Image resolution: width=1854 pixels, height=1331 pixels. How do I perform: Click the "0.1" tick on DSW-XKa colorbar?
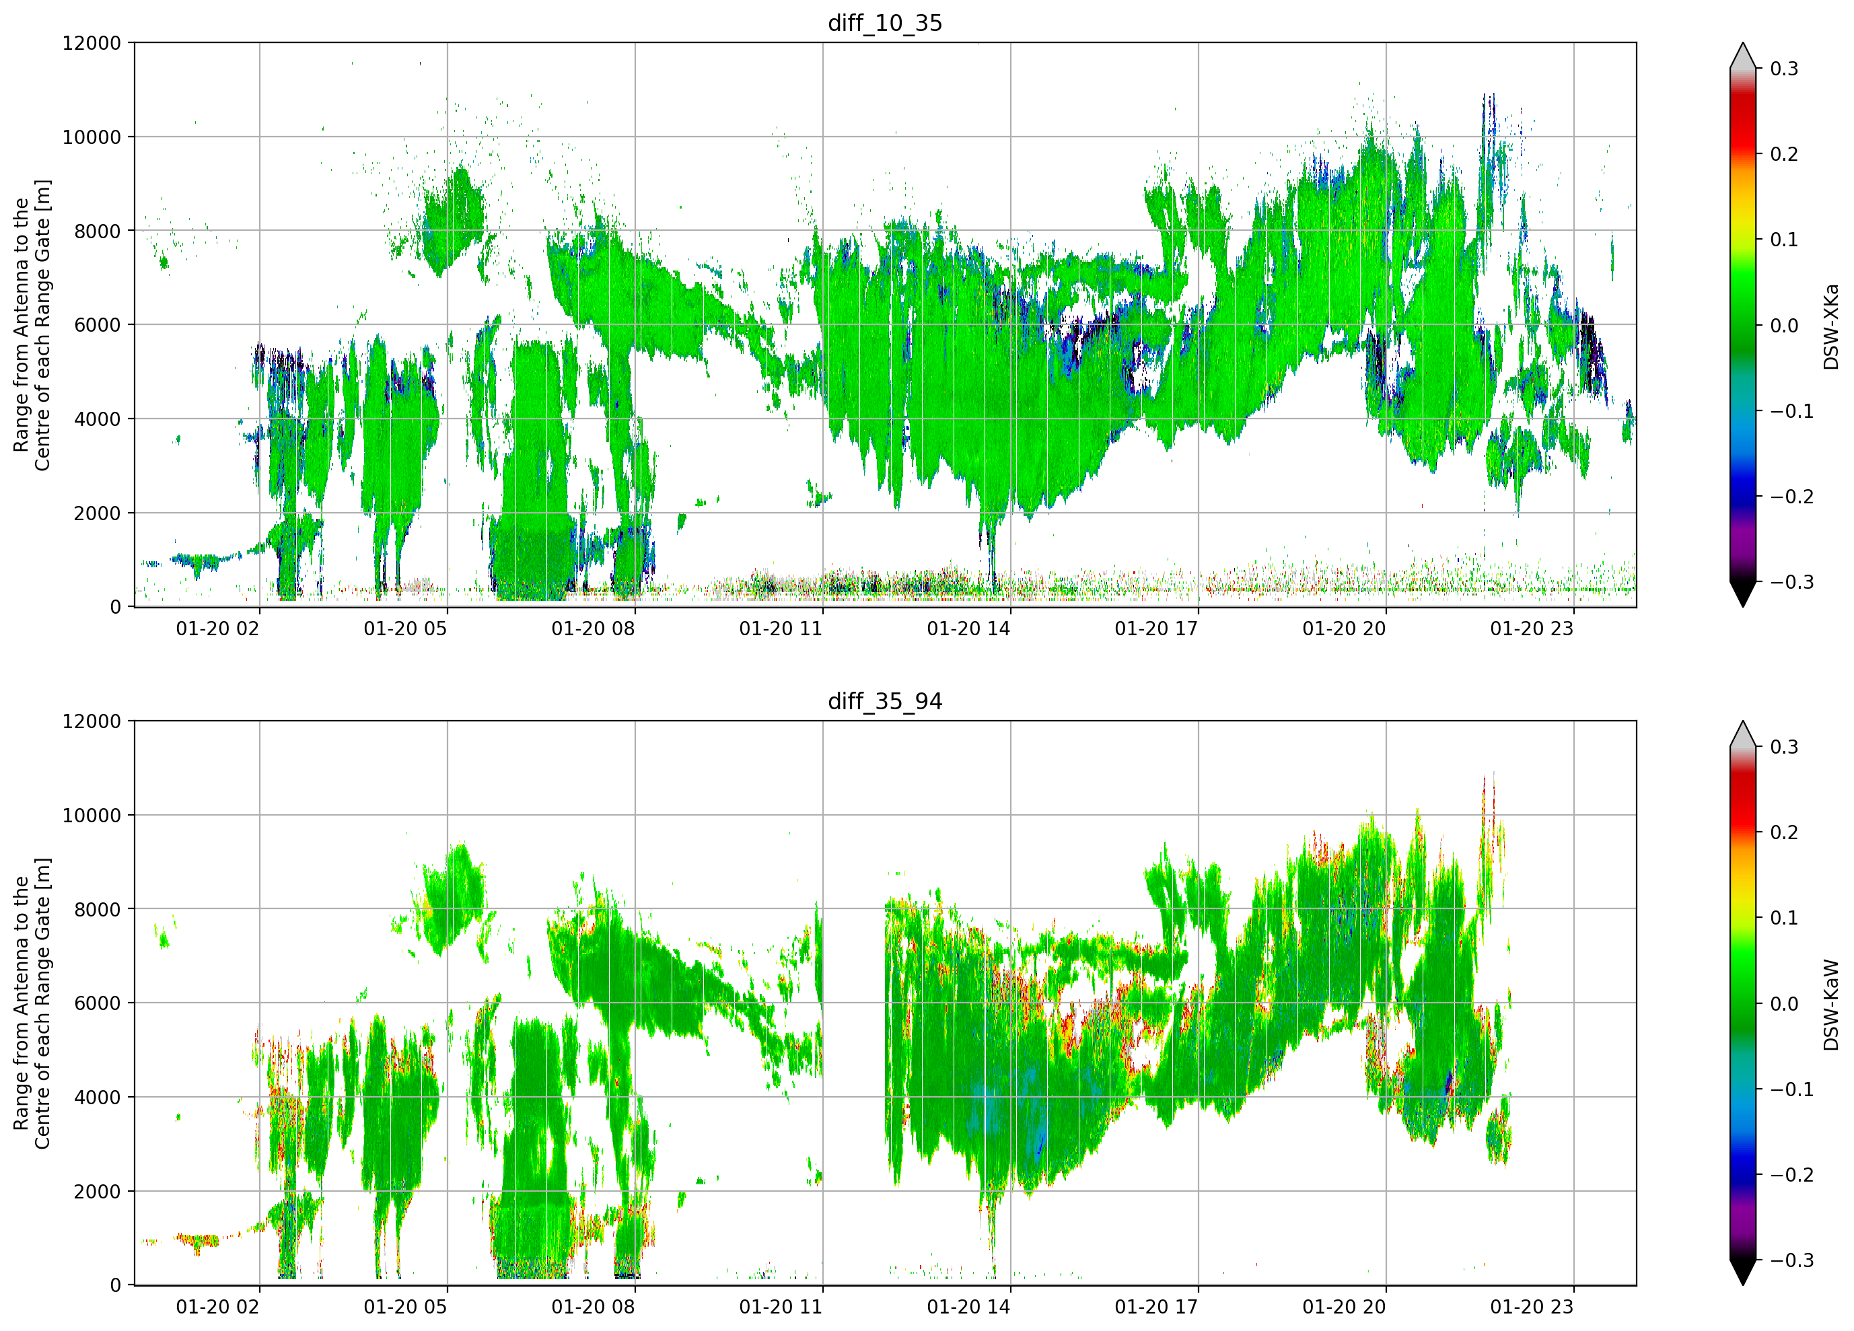pos(1785,240)
